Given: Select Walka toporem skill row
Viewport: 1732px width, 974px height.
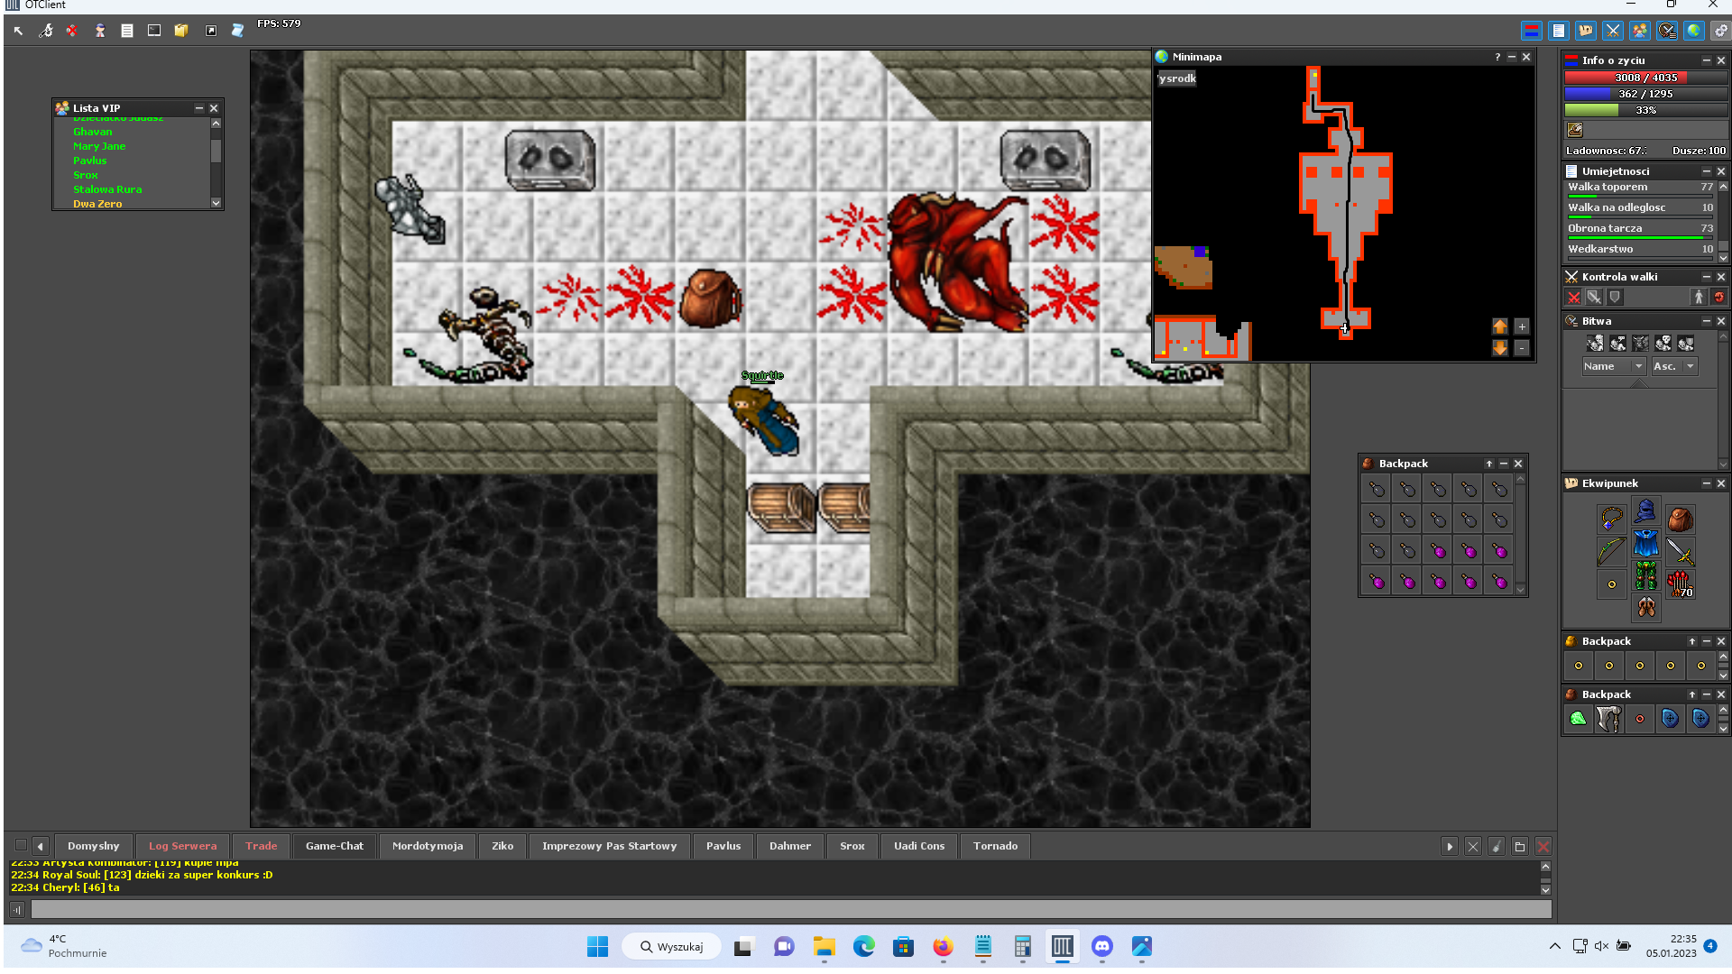Looking at the screenshot, I should coord(1640,188).
